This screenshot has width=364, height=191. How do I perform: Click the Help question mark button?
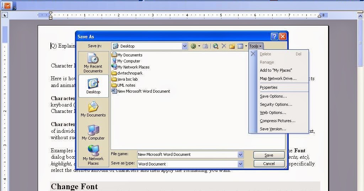pos(274,37)
